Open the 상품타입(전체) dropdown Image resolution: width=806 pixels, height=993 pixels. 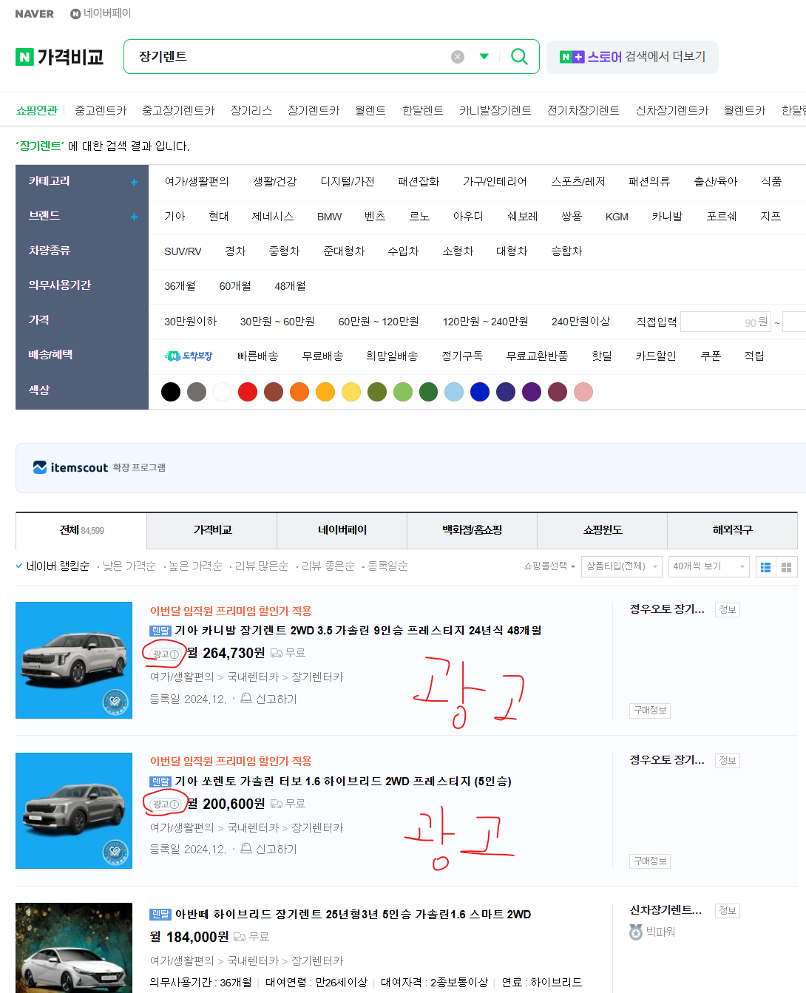coord(622,566)
